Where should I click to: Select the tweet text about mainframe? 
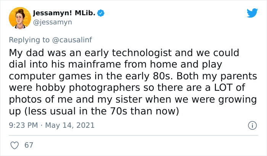point(133,82)
